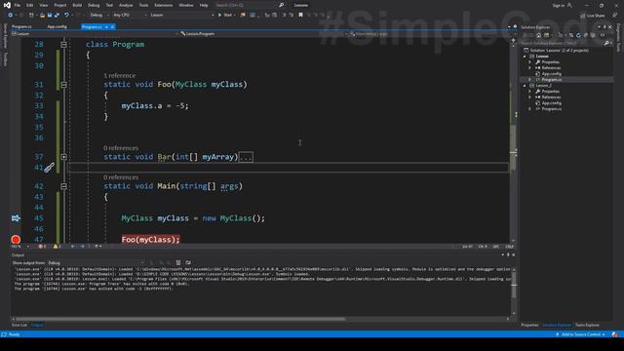Viewport: 624px width, 351px height.
Task: Open the Any CPU platform dropdown
Action: pos(130,16)
